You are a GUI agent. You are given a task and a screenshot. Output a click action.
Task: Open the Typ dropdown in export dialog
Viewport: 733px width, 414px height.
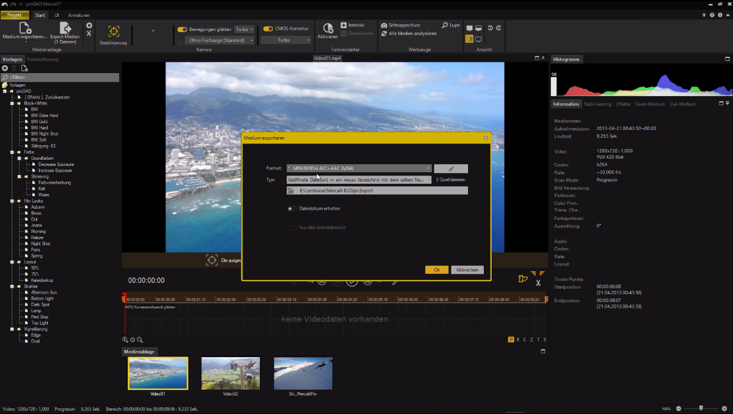point(359,180)
